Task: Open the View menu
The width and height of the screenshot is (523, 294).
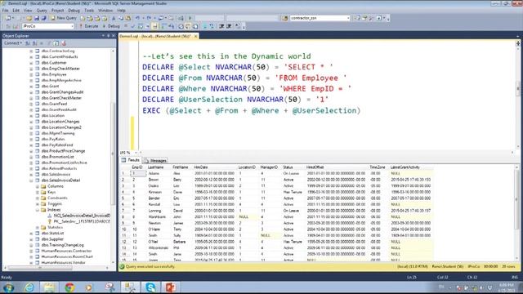Action: point(28,11)
